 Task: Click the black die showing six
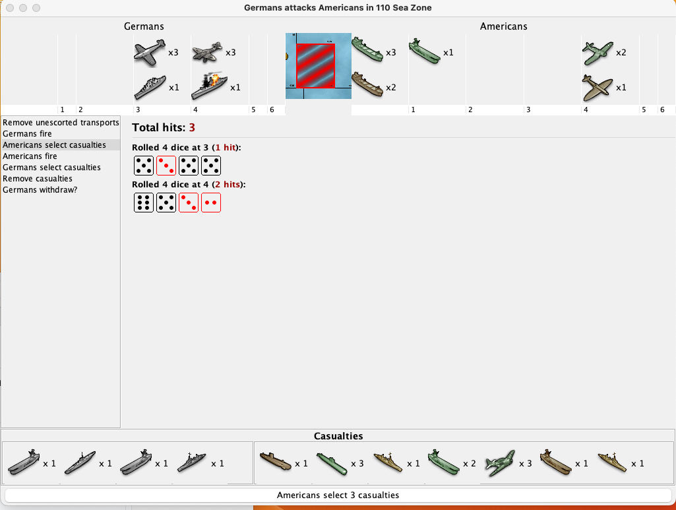pos(144,203)
